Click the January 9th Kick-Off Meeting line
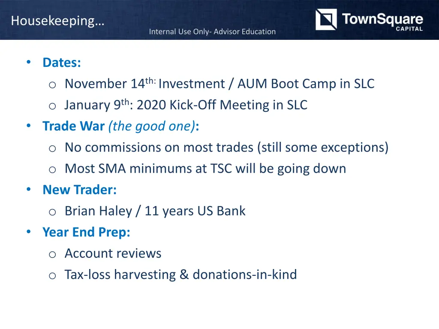Viewport: 439px width, 329px height. (x=186, y=105)
